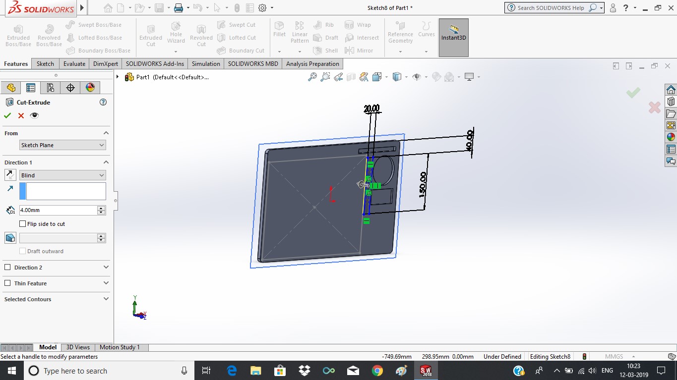The height and width of the screenshot is (380, 677).
Task: Select Instant3D in the ribbon
Action: [x=454, y=38]
